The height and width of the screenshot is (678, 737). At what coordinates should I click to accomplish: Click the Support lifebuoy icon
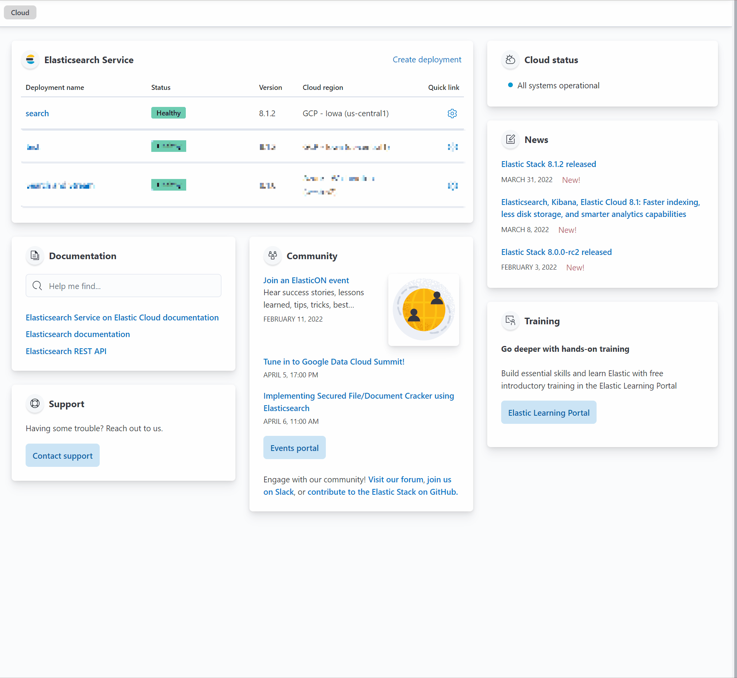(x=35, y=404)
